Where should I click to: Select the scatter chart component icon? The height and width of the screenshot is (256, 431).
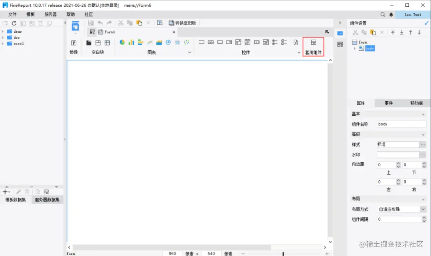pos(187,42)
